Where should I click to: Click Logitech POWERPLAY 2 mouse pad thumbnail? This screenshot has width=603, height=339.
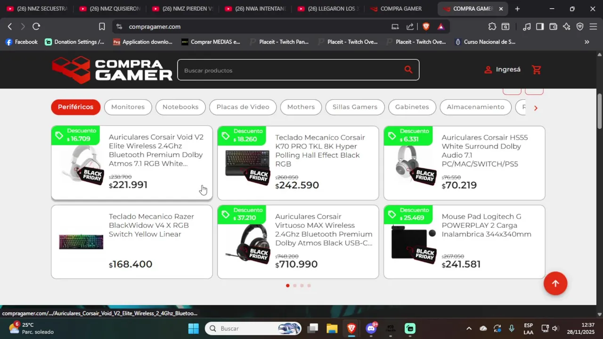click(414, 244)
